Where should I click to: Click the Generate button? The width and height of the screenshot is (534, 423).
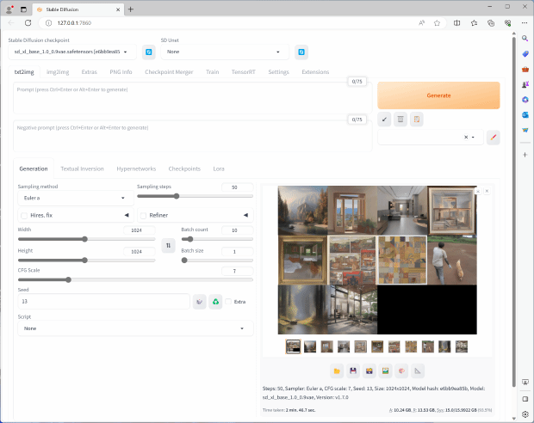click(438, 95)
